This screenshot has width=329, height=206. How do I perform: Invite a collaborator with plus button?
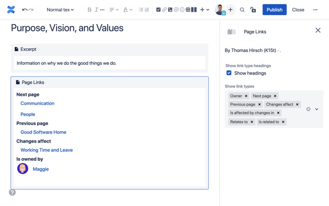click(230, 10)
